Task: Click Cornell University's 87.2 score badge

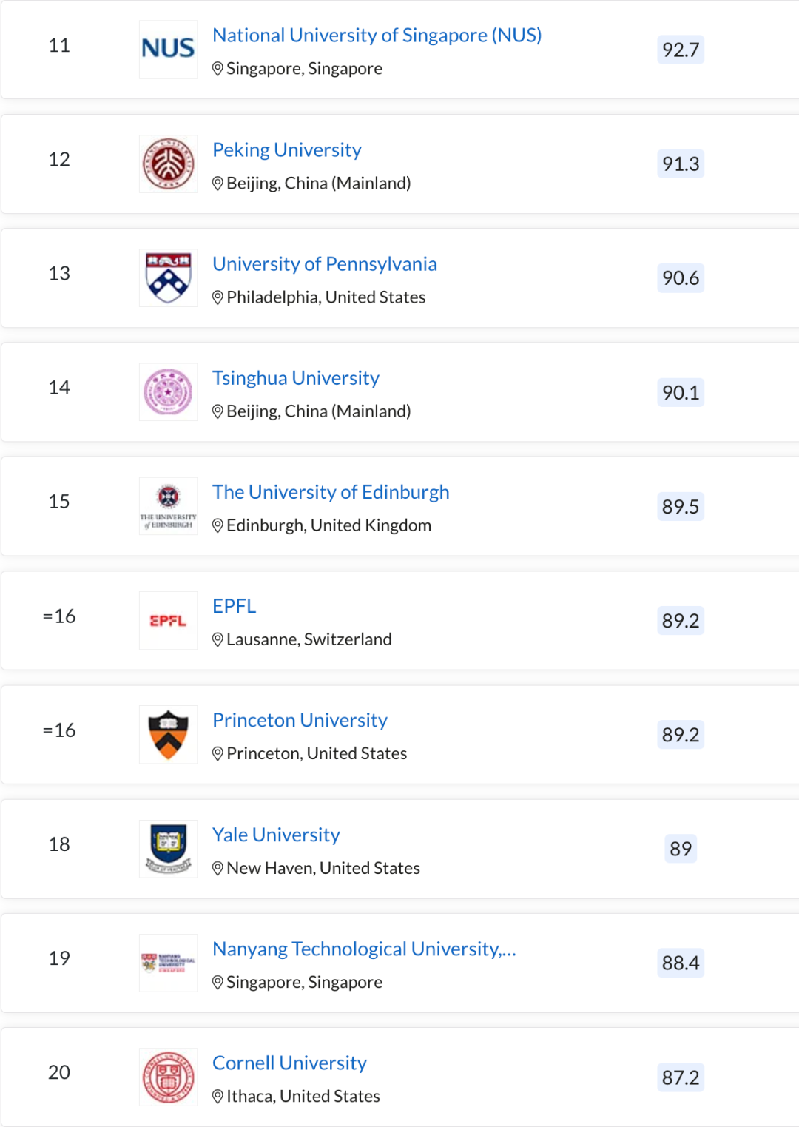Action: coord(680,1077)
